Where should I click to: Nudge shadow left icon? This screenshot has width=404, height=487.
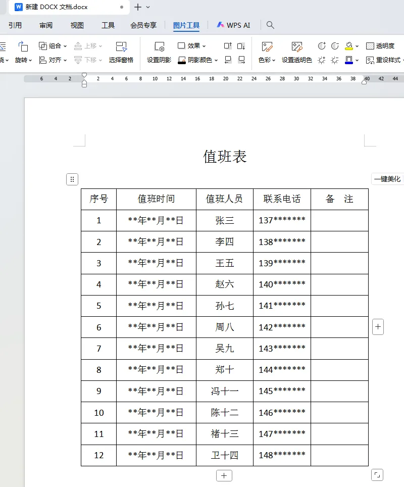(x=228, y=60)
